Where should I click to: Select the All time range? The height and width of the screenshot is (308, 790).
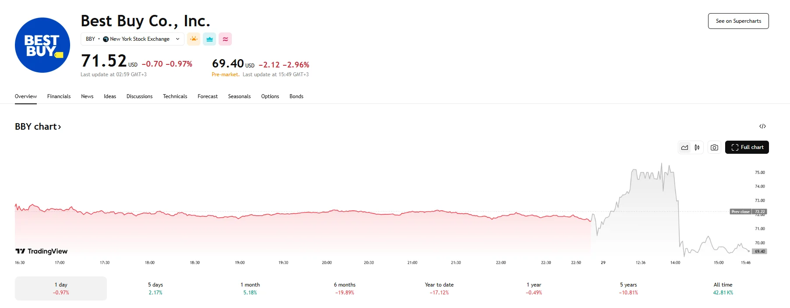pyautogui.click(x=723, y=288)
